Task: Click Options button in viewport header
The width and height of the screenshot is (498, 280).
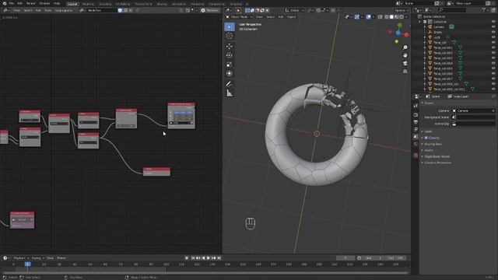Action: click(x=402, y=10)
